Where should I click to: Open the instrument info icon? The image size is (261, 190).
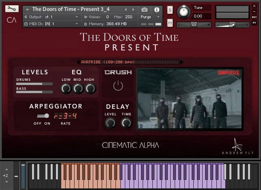click(156, 10)
